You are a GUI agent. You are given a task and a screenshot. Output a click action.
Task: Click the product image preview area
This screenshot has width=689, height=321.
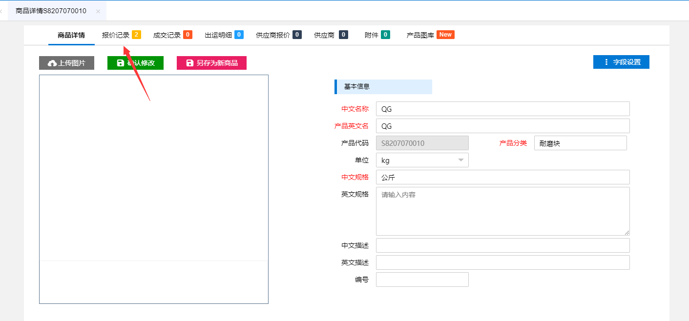pos(154,189)
